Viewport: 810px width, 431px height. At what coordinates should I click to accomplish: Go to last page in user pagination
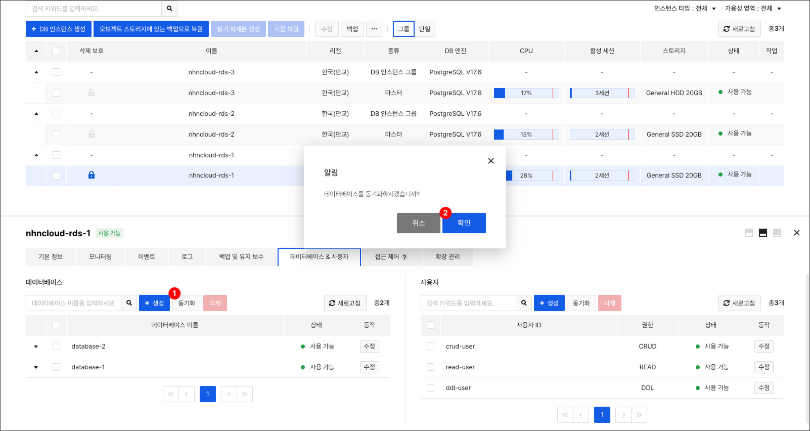click(x=639, y=415)
